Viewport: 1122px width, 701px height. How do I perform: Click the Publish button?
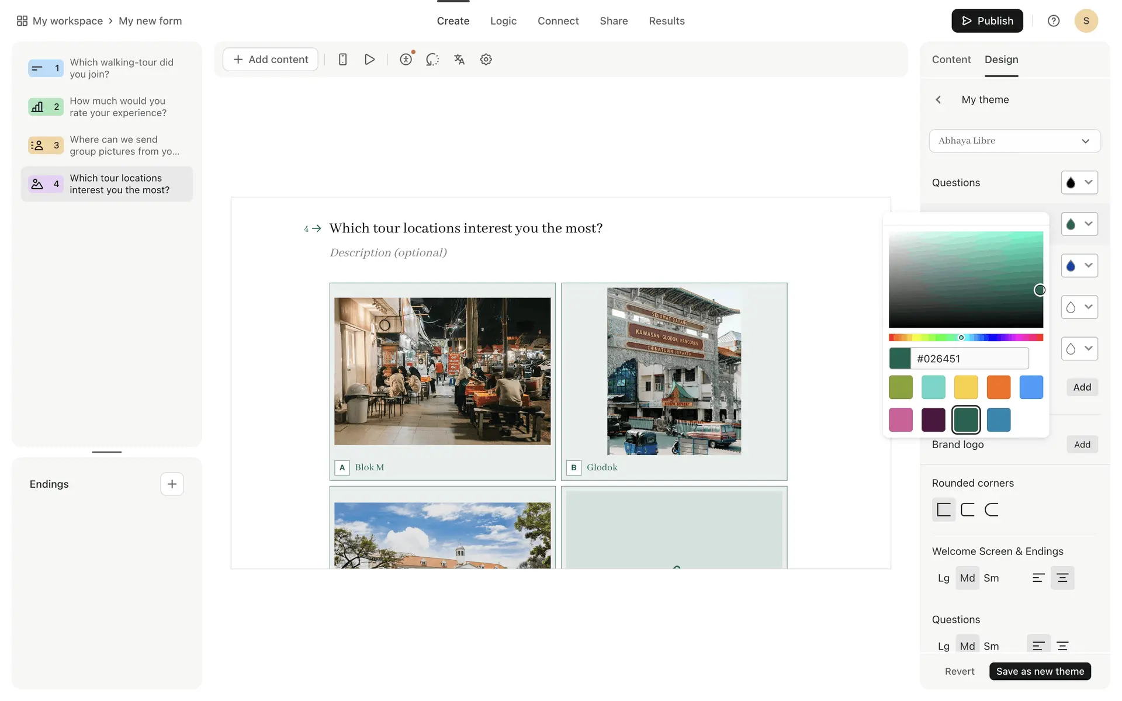[987, 21]
